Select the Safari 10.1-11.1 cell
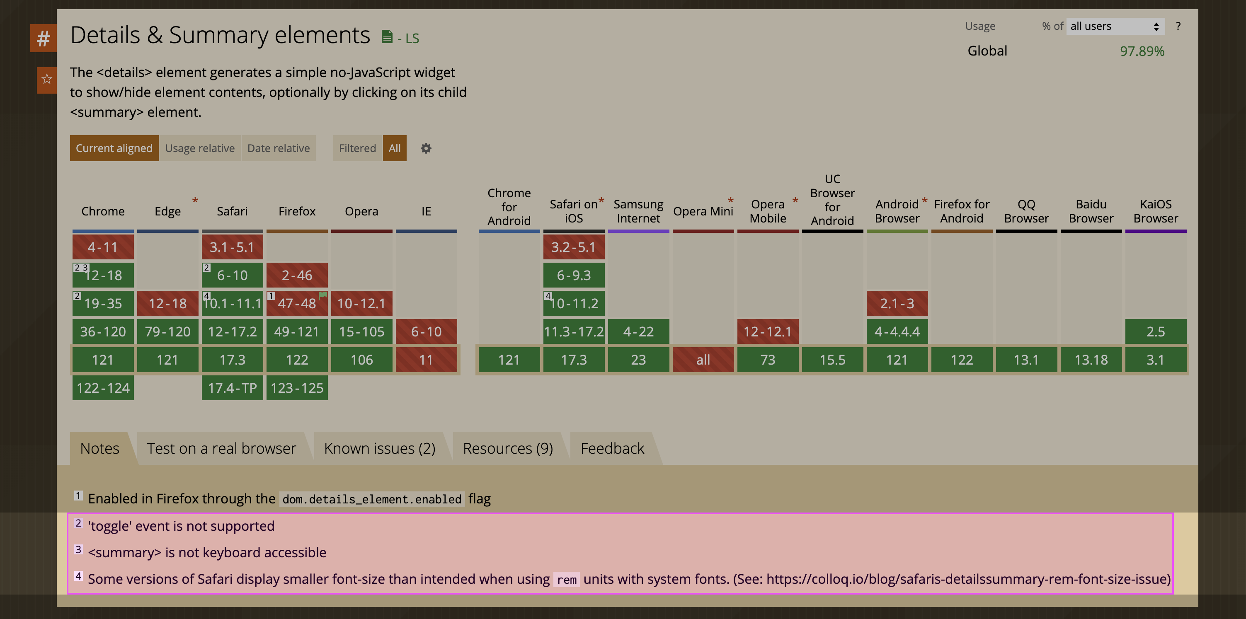 (232, 303)
